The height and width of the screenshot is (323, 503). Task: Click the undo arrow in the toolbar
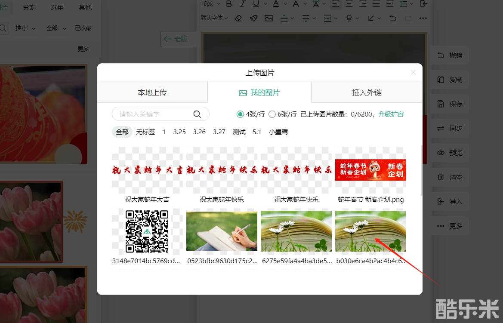point(392,18)
